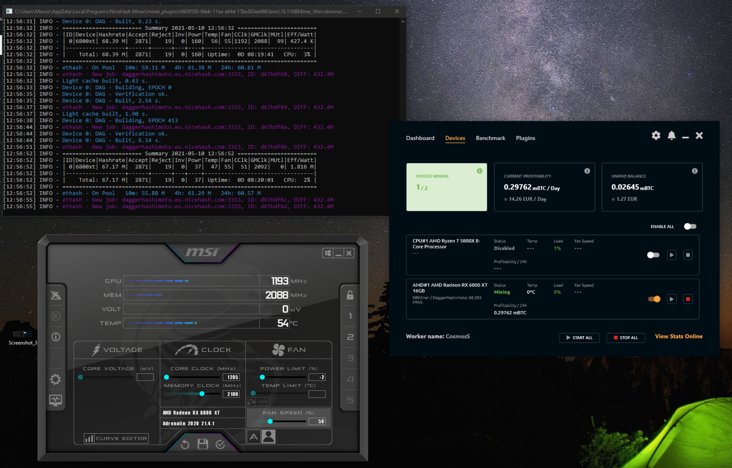Click the reset arrow icon in Afterburner
Viewport: 732px width, 468px height.
click(x=185, y=444)
